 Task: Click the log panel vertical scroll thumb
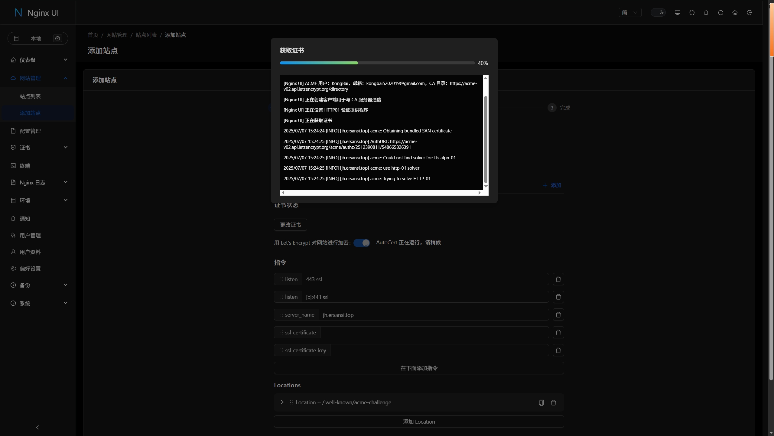486,139
